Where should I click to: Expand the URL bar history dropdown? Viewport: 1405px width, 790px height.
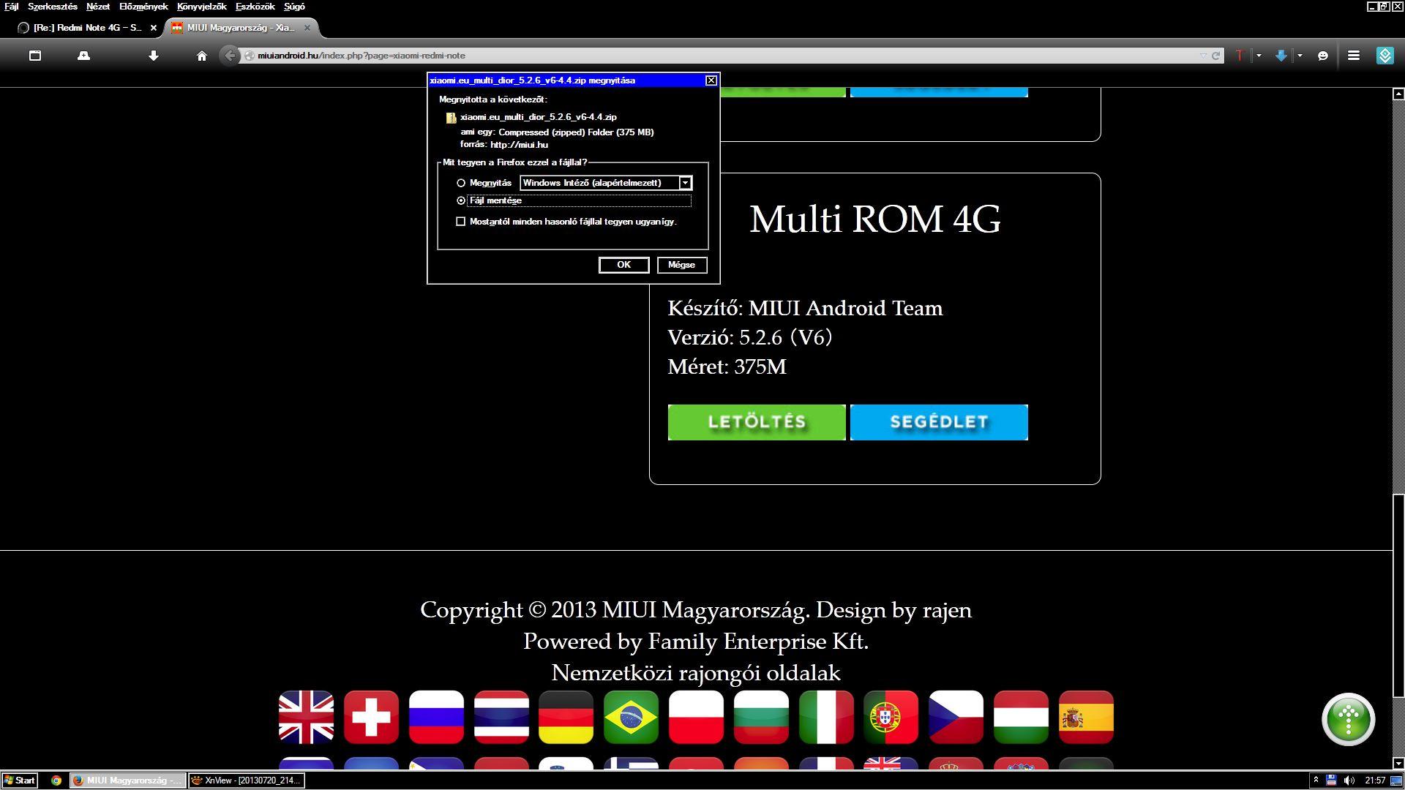1203,56
